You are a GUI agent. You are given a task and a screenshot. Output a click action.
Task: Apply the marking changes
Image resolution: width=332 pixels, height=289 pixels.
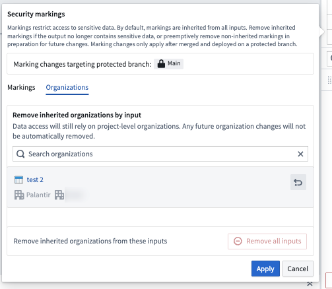[265, 269]
